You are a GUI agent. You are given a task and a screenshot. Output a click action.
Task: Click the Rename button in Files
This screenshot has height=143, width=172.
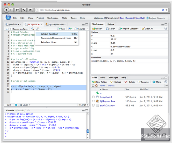(143, 82)
